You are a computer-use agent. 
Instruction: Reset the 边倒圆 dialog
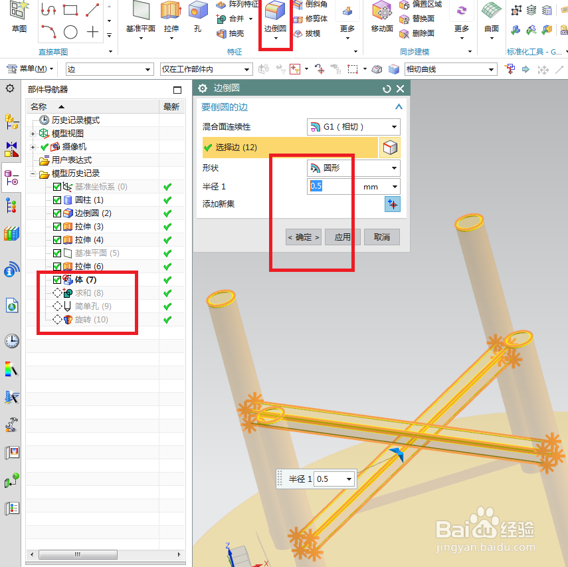click(x=387, y=89)
